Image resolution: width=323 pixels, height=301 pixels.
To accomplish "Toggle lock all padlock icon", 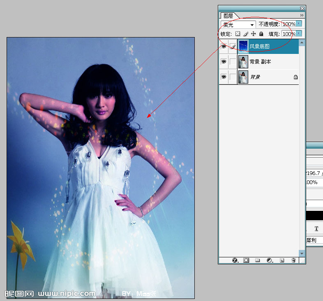I will click(x=261, y=34).
